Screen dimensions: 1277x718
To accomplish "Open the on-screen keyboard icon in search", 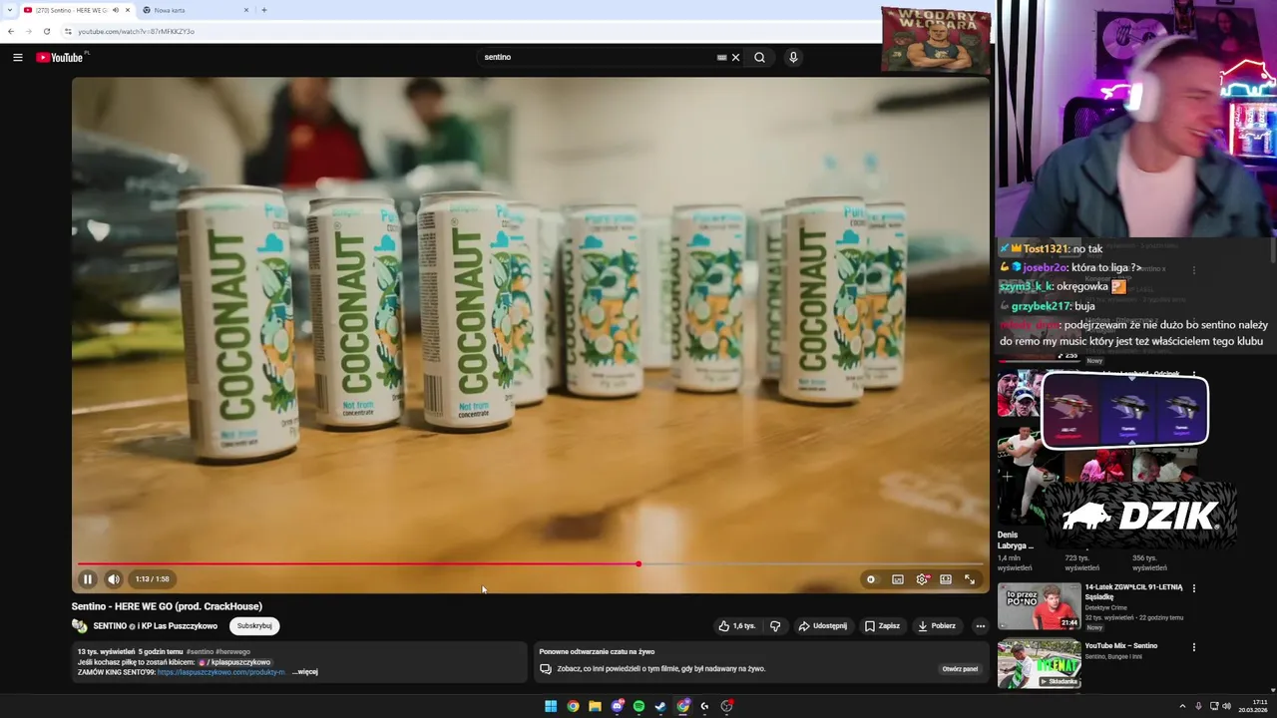I will click(721, 57).
